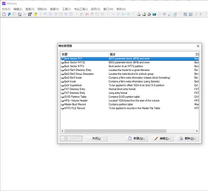The height and width of the screenshot is (191, 208).
Task: Select the 'GUID Partition Table' row
Action: click(130, 97)
